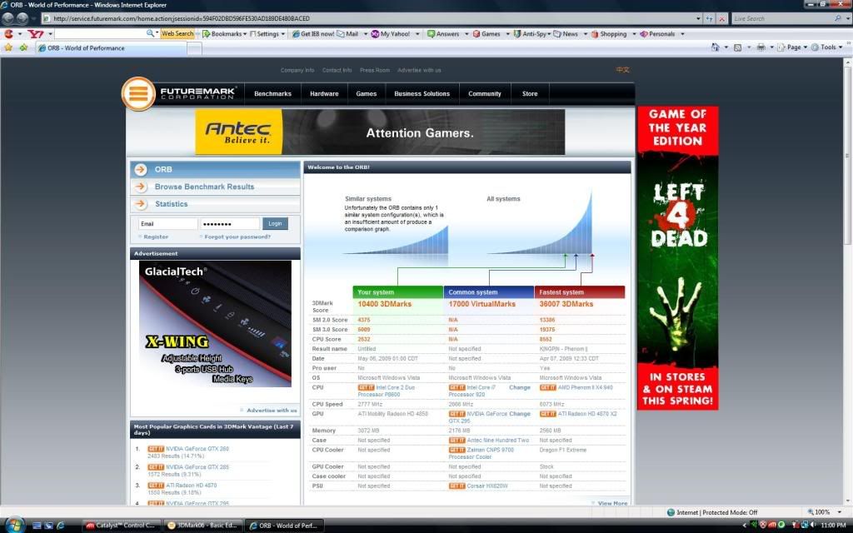
Task: Click the GET IT badge beside Antec Nine Hundred Two
Action: 457,440
